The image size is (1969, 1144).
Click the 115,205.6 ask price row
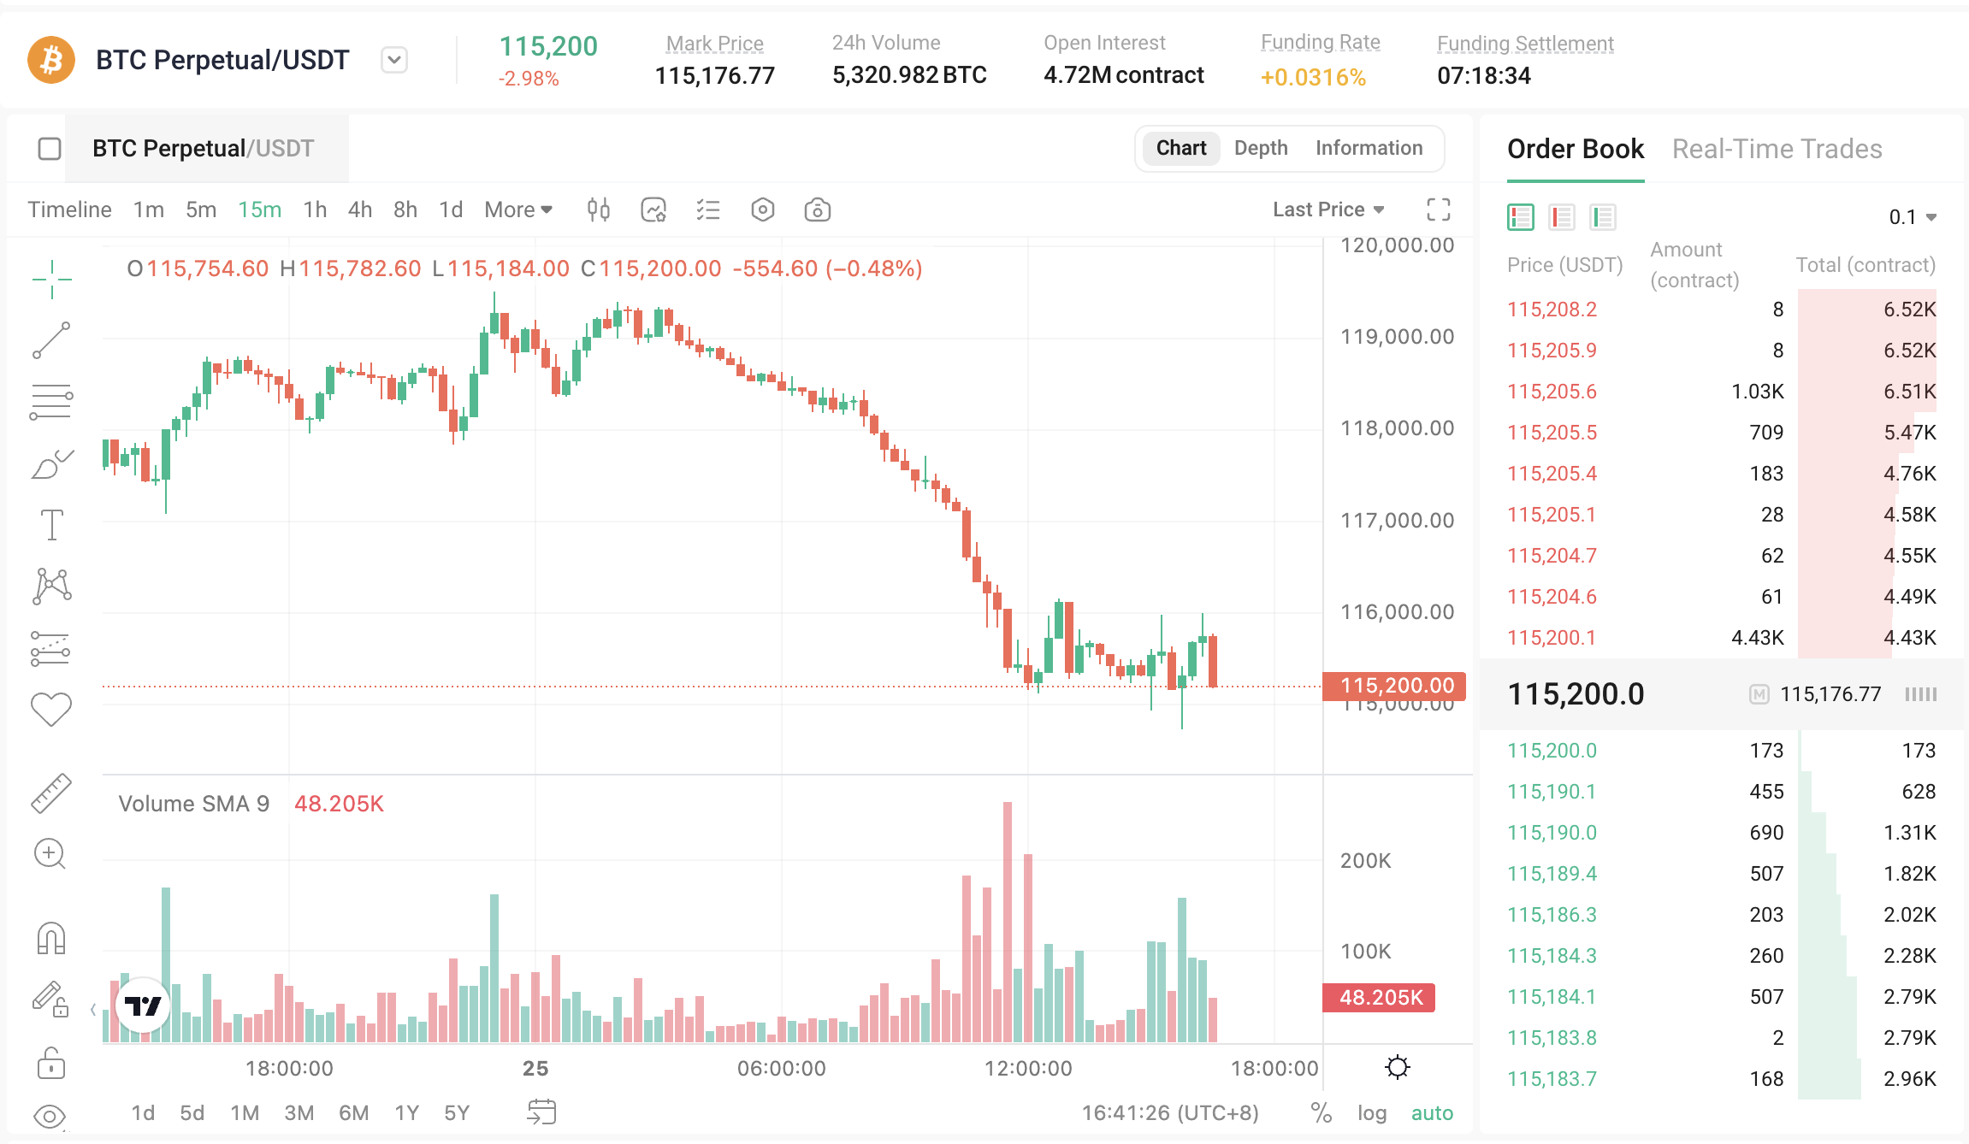click(1552, 392)
